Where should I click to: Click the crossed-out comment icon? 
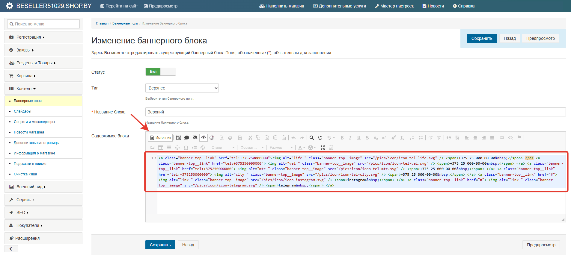tap(195, 138)
